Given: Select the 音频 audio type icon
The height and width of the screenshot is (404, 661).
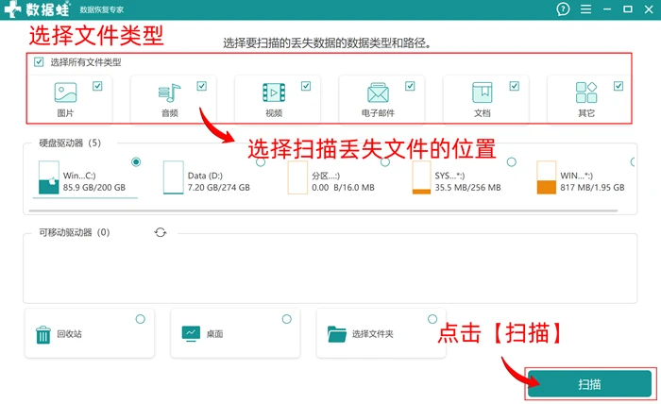Looking at the screenshot, I should 169,93.
